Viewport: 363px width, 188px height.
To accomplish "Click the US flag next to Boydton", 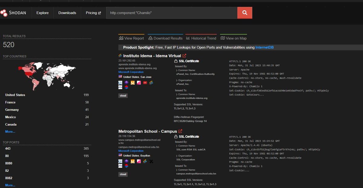I will 120,156.
